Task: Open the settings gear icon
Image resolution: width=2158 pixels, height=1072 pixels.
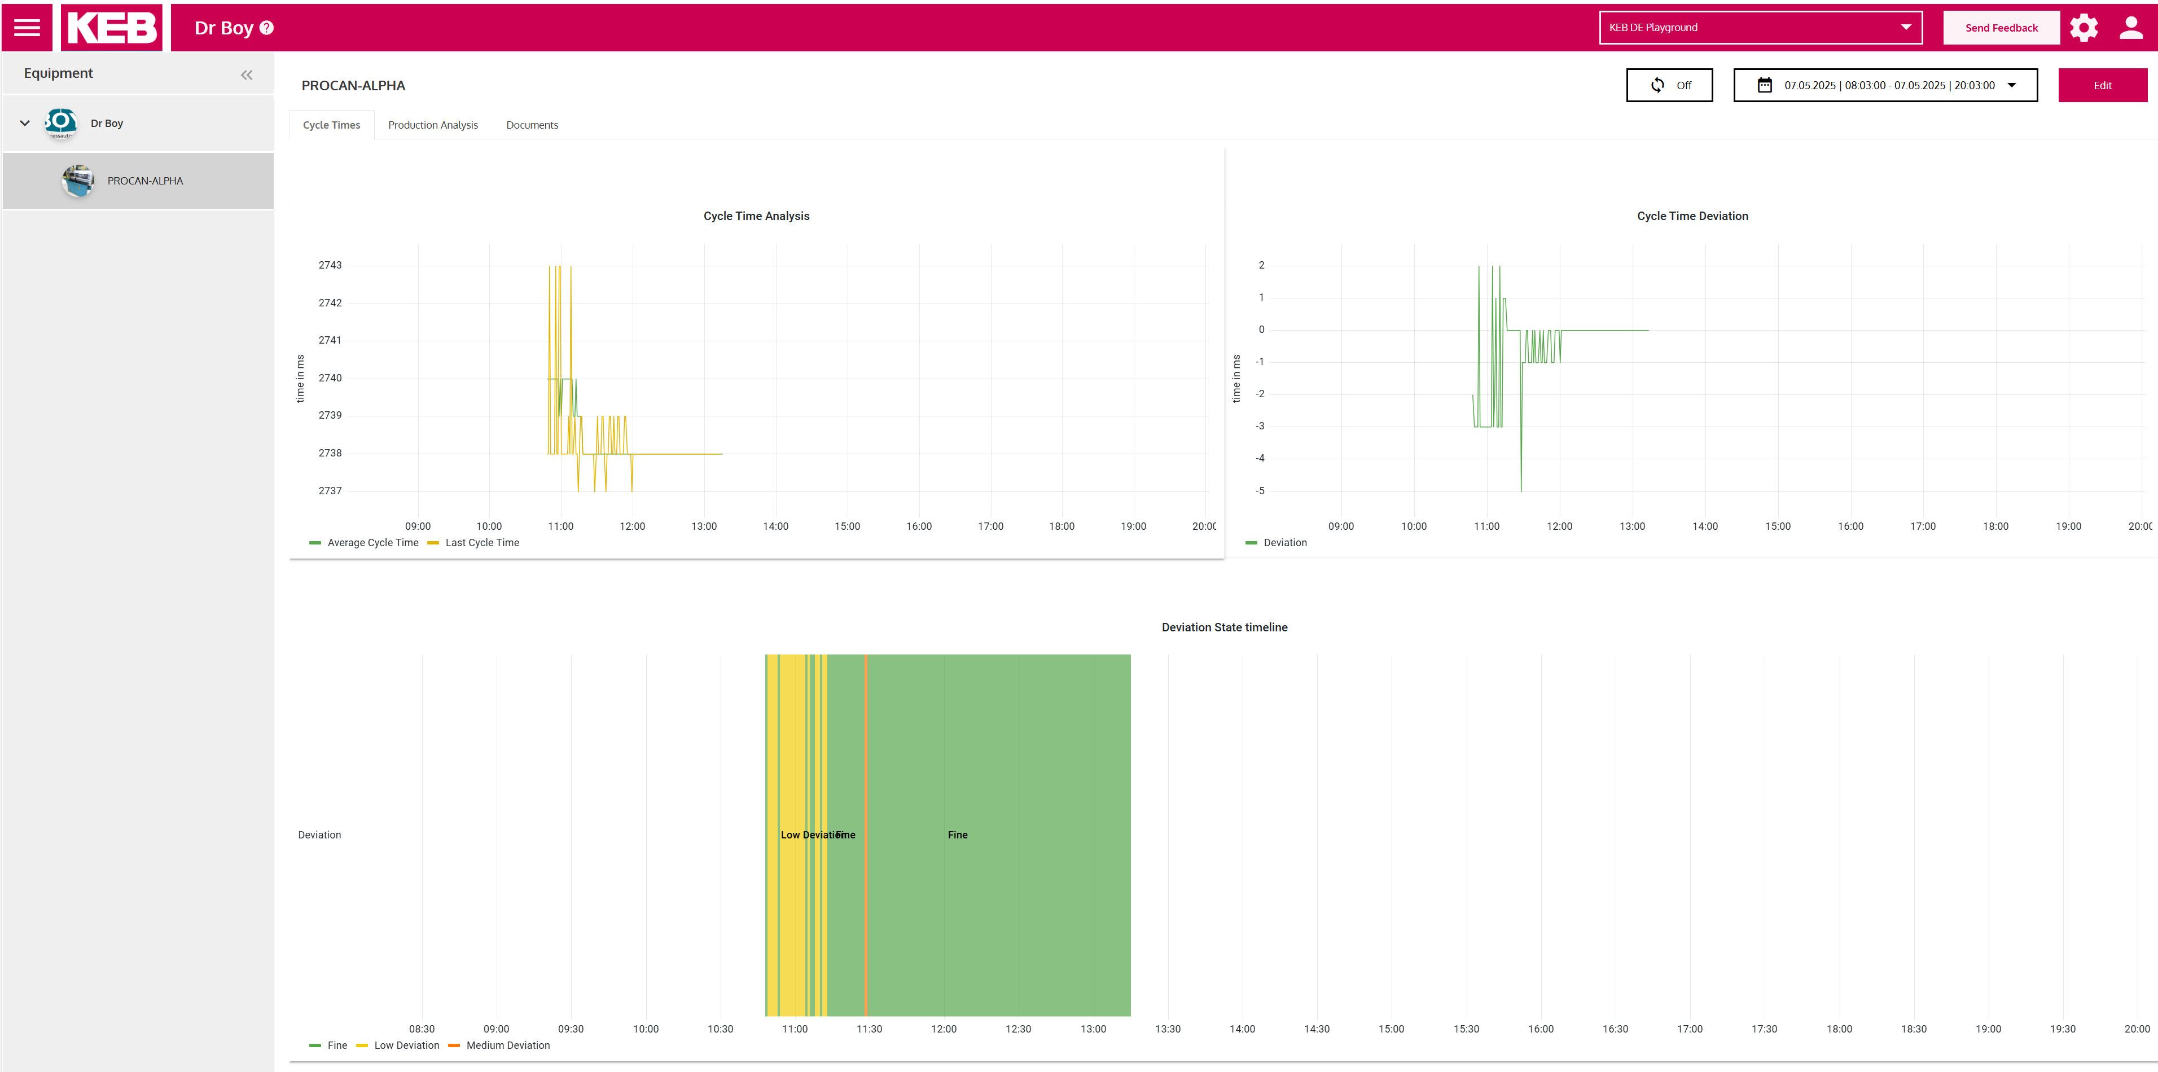Action: 2084,28
